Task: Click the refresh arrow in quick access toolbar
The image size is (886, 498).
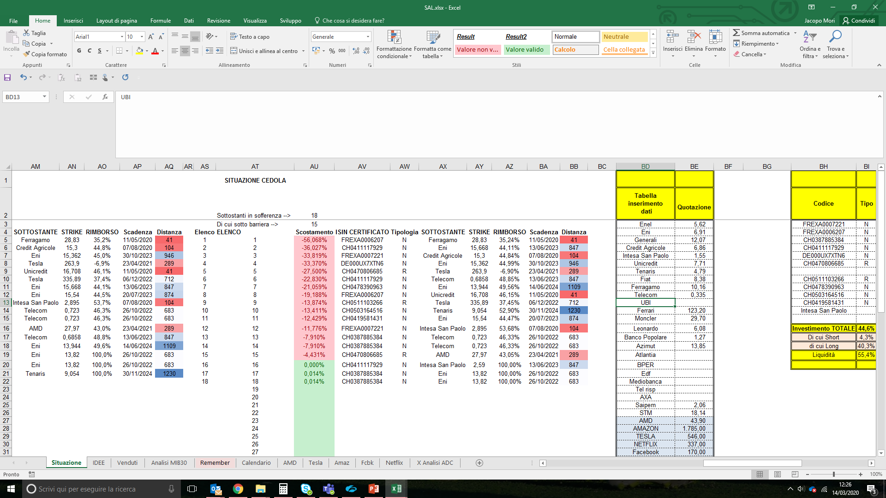Action: tap(125, 77)
